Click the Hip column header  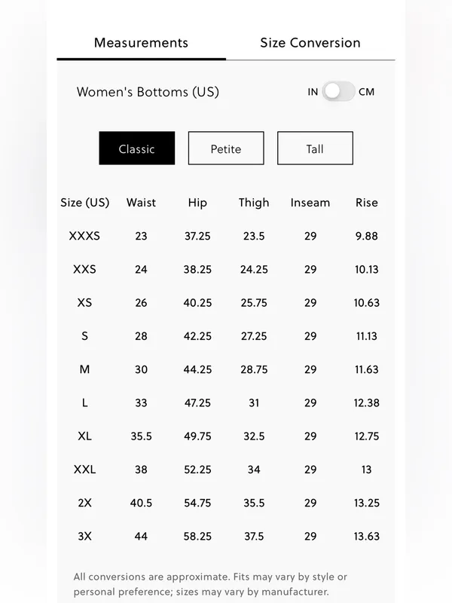tap(197, 203)
